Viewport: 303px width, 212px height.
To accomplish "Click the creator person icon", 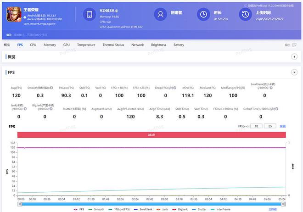I will point(160,14).
